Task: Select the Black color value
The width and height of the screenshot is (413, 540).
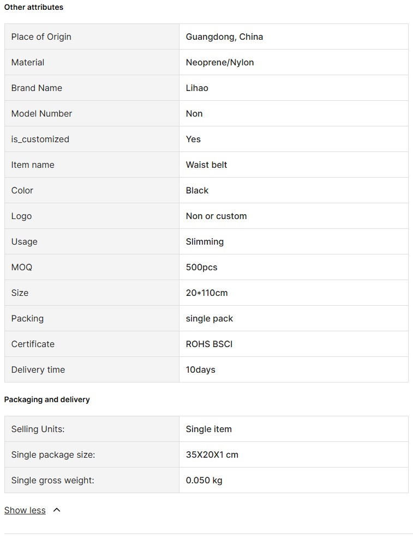Action: 197,191
